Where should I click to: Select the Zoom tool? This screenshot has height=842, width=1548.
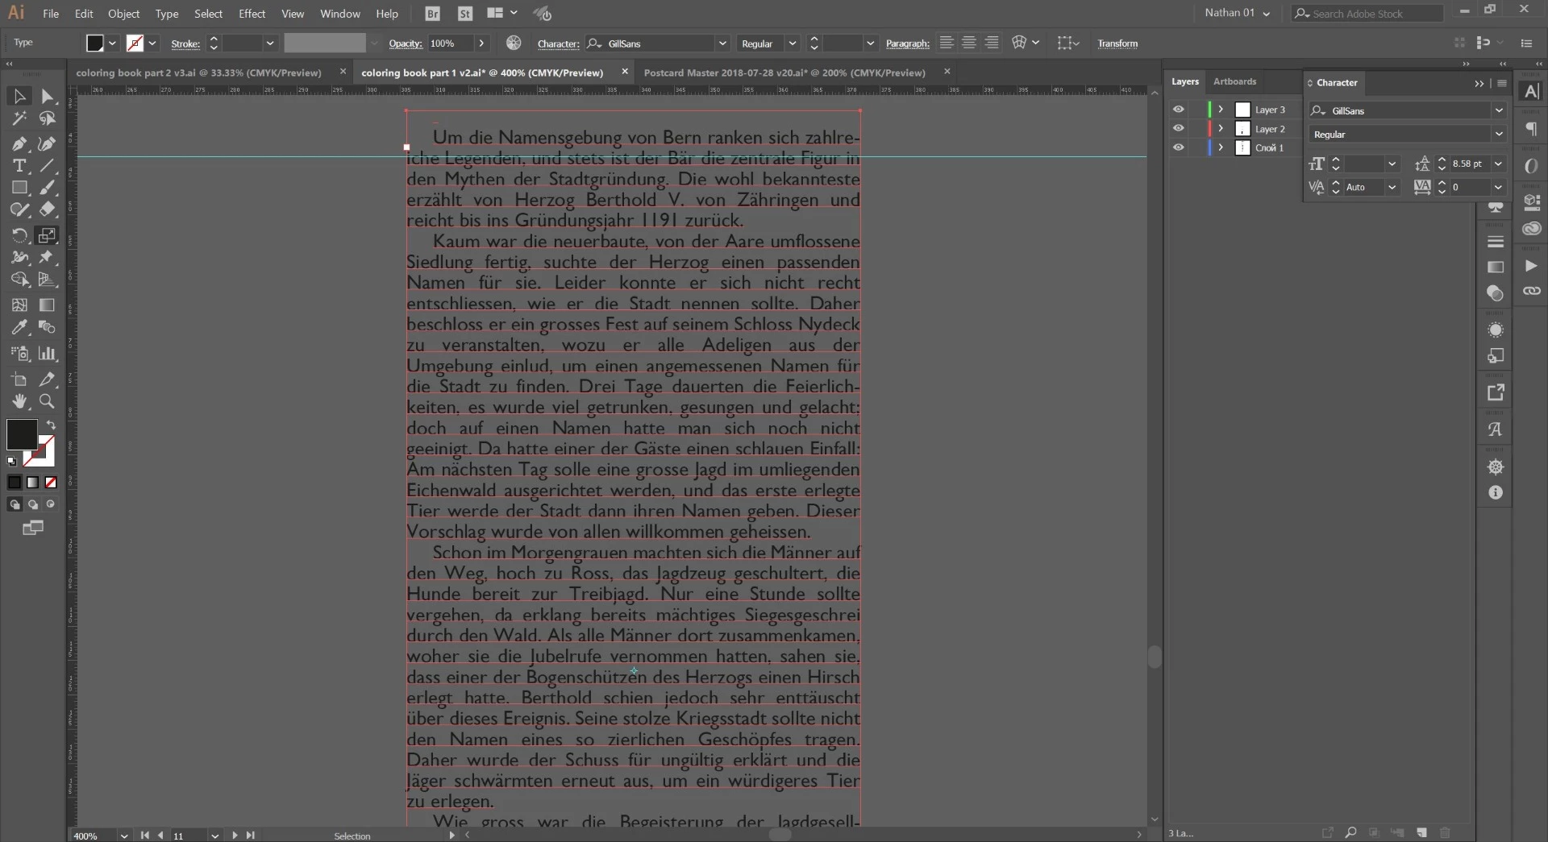pos(48,401)
